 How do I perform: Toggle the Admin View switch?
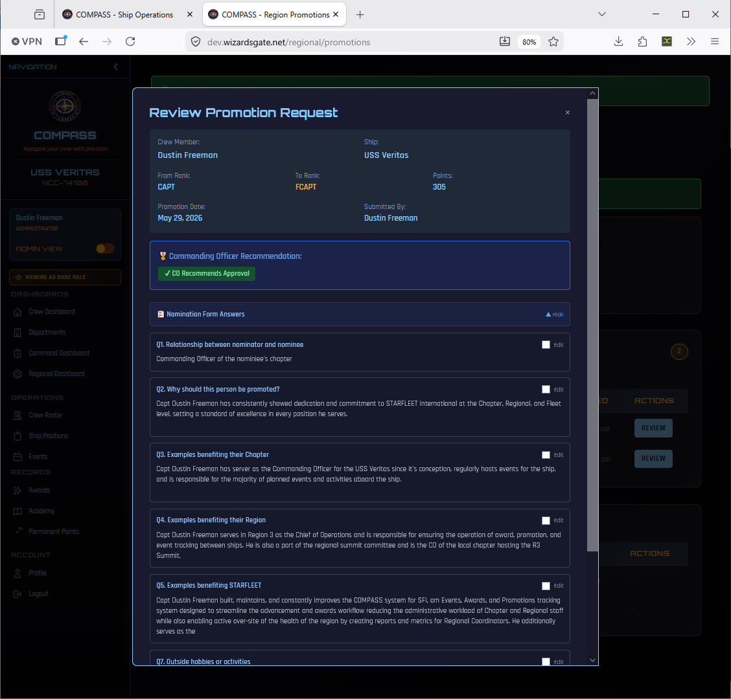tap(105, 249)
